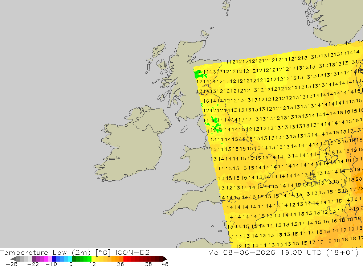The width and height of the screenshot is (363, 266).
Task: Click the "48" colour scale label
Action: (x=165, y=264)
